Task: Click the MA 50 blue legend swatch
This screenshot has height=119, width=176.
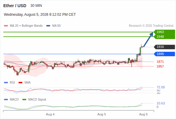Action: pyautogui.click(x=48, y=26)
